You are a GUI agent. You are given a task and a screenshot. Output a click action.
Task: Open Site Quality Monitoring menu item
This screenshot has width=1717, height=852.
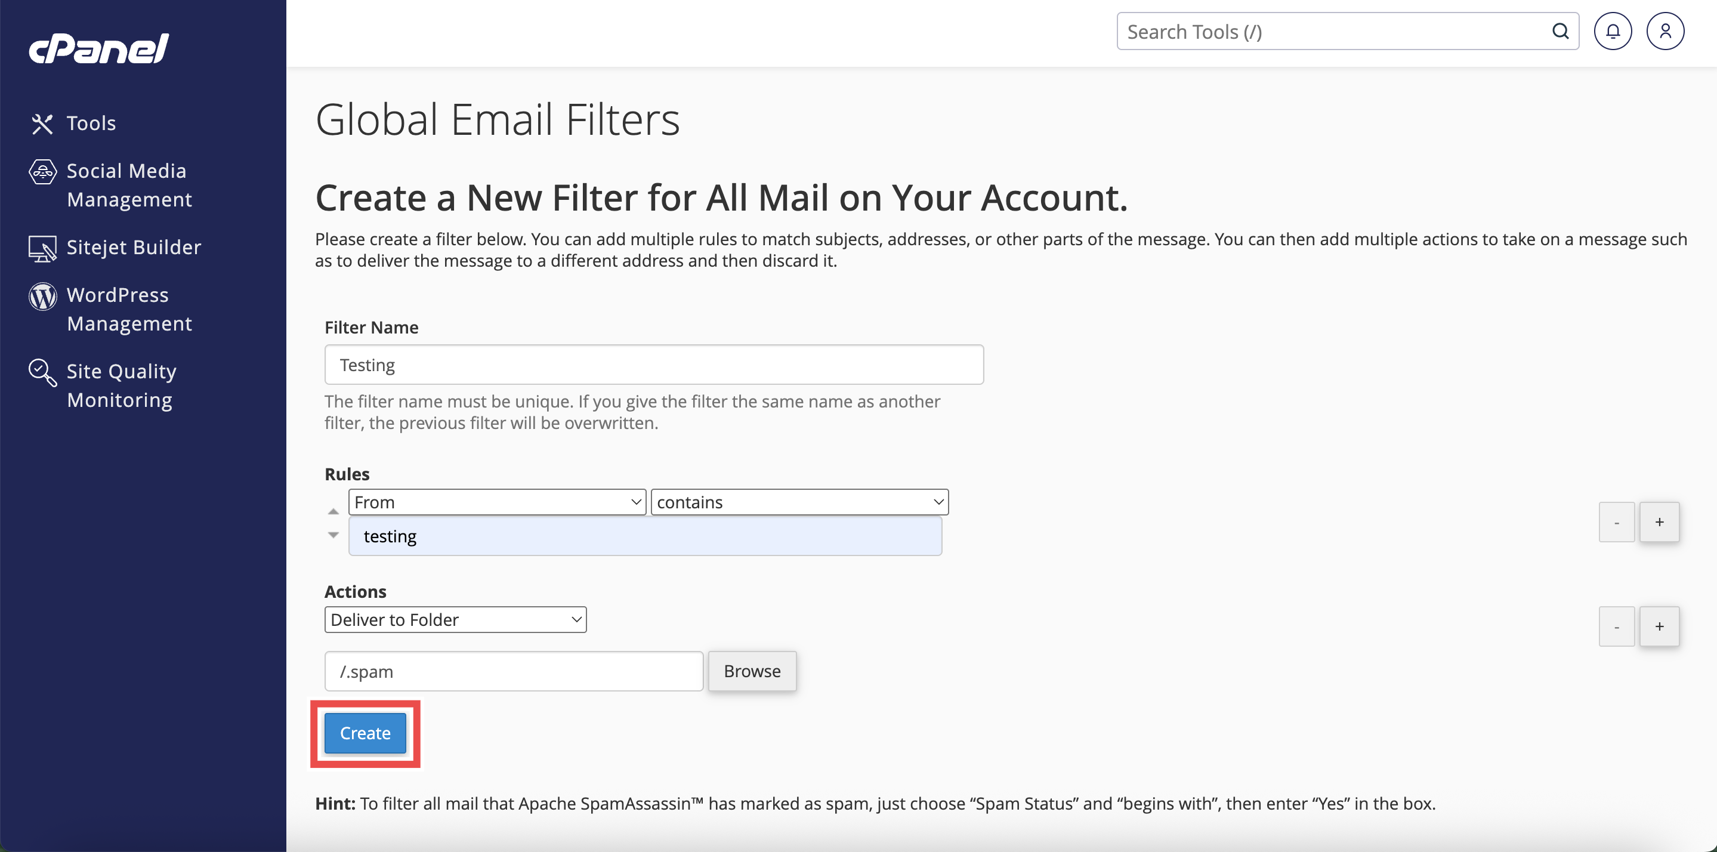click(121, 385)
